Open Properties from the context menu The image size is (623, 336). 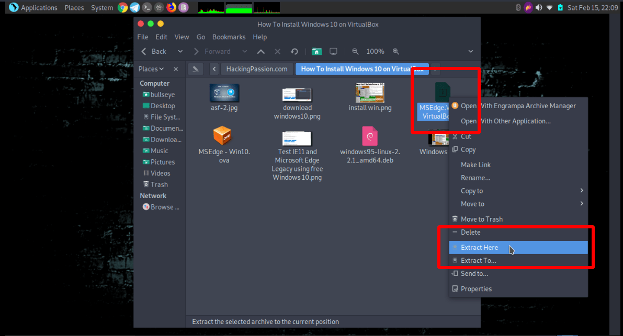tap(518, 289)
